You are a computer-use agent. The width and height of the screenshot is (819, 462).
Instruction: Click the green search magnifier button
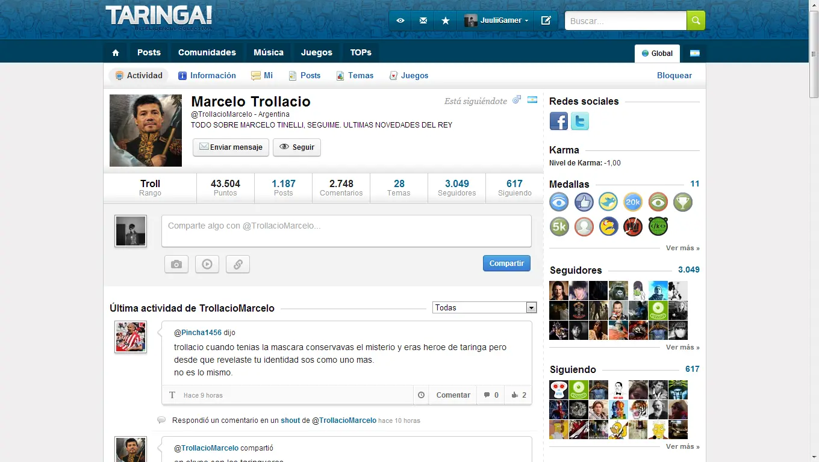pyautogui.click(x=696, y=20)
